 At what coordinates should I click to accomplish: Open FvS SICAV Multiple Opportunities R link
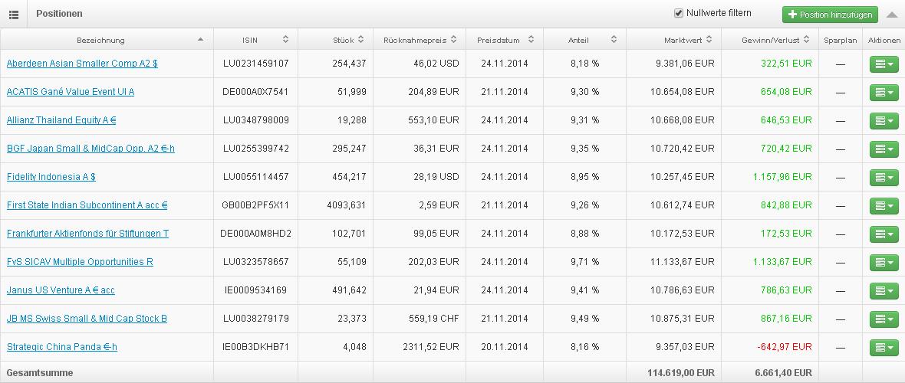[80, 261]
